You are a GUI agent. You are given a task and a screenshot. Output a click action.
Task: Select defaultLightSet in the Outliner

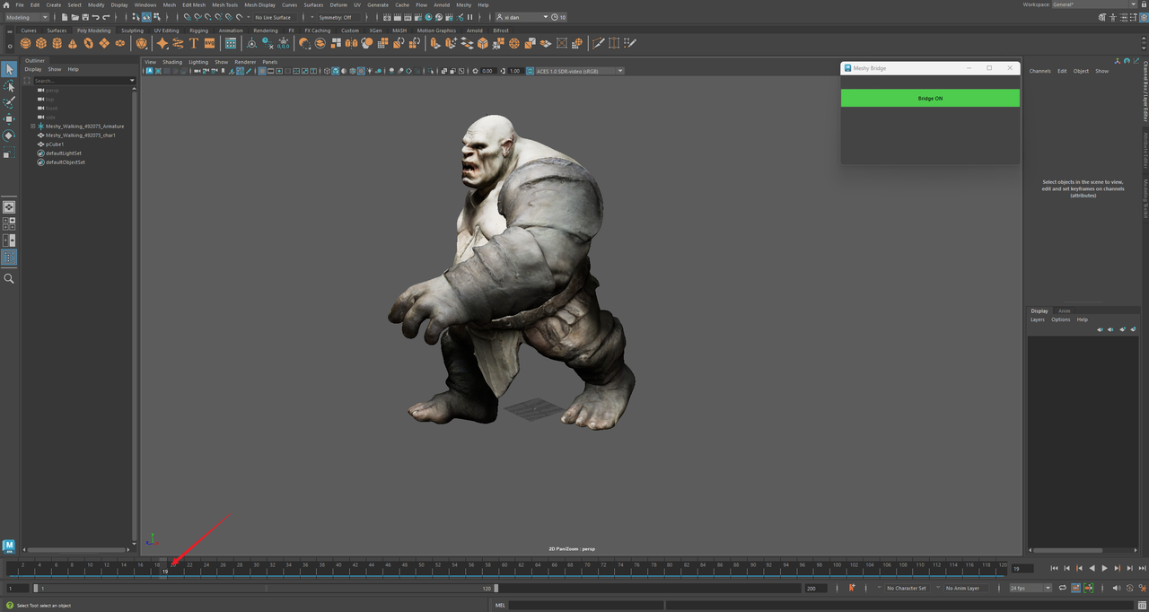[63, 153]
